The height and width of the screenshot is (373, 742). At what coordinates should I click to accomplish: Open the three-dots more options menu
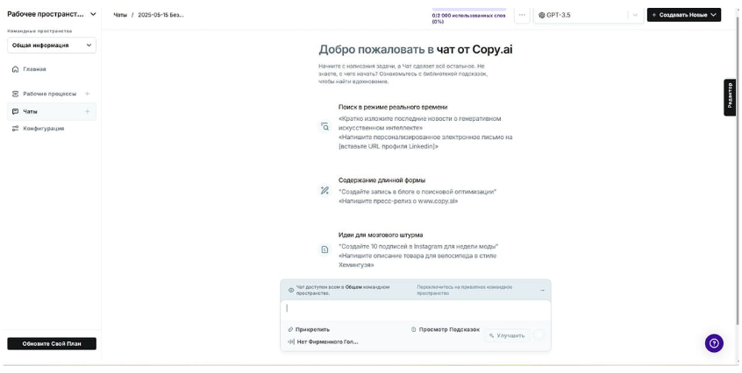522,15
